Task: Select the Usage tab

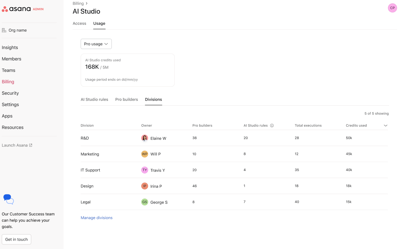Action: coord(99,23)
